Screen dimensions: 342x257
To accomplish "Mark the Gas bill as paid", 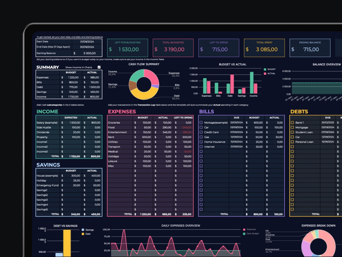I will pyautogui.click(x=201, y=137).
